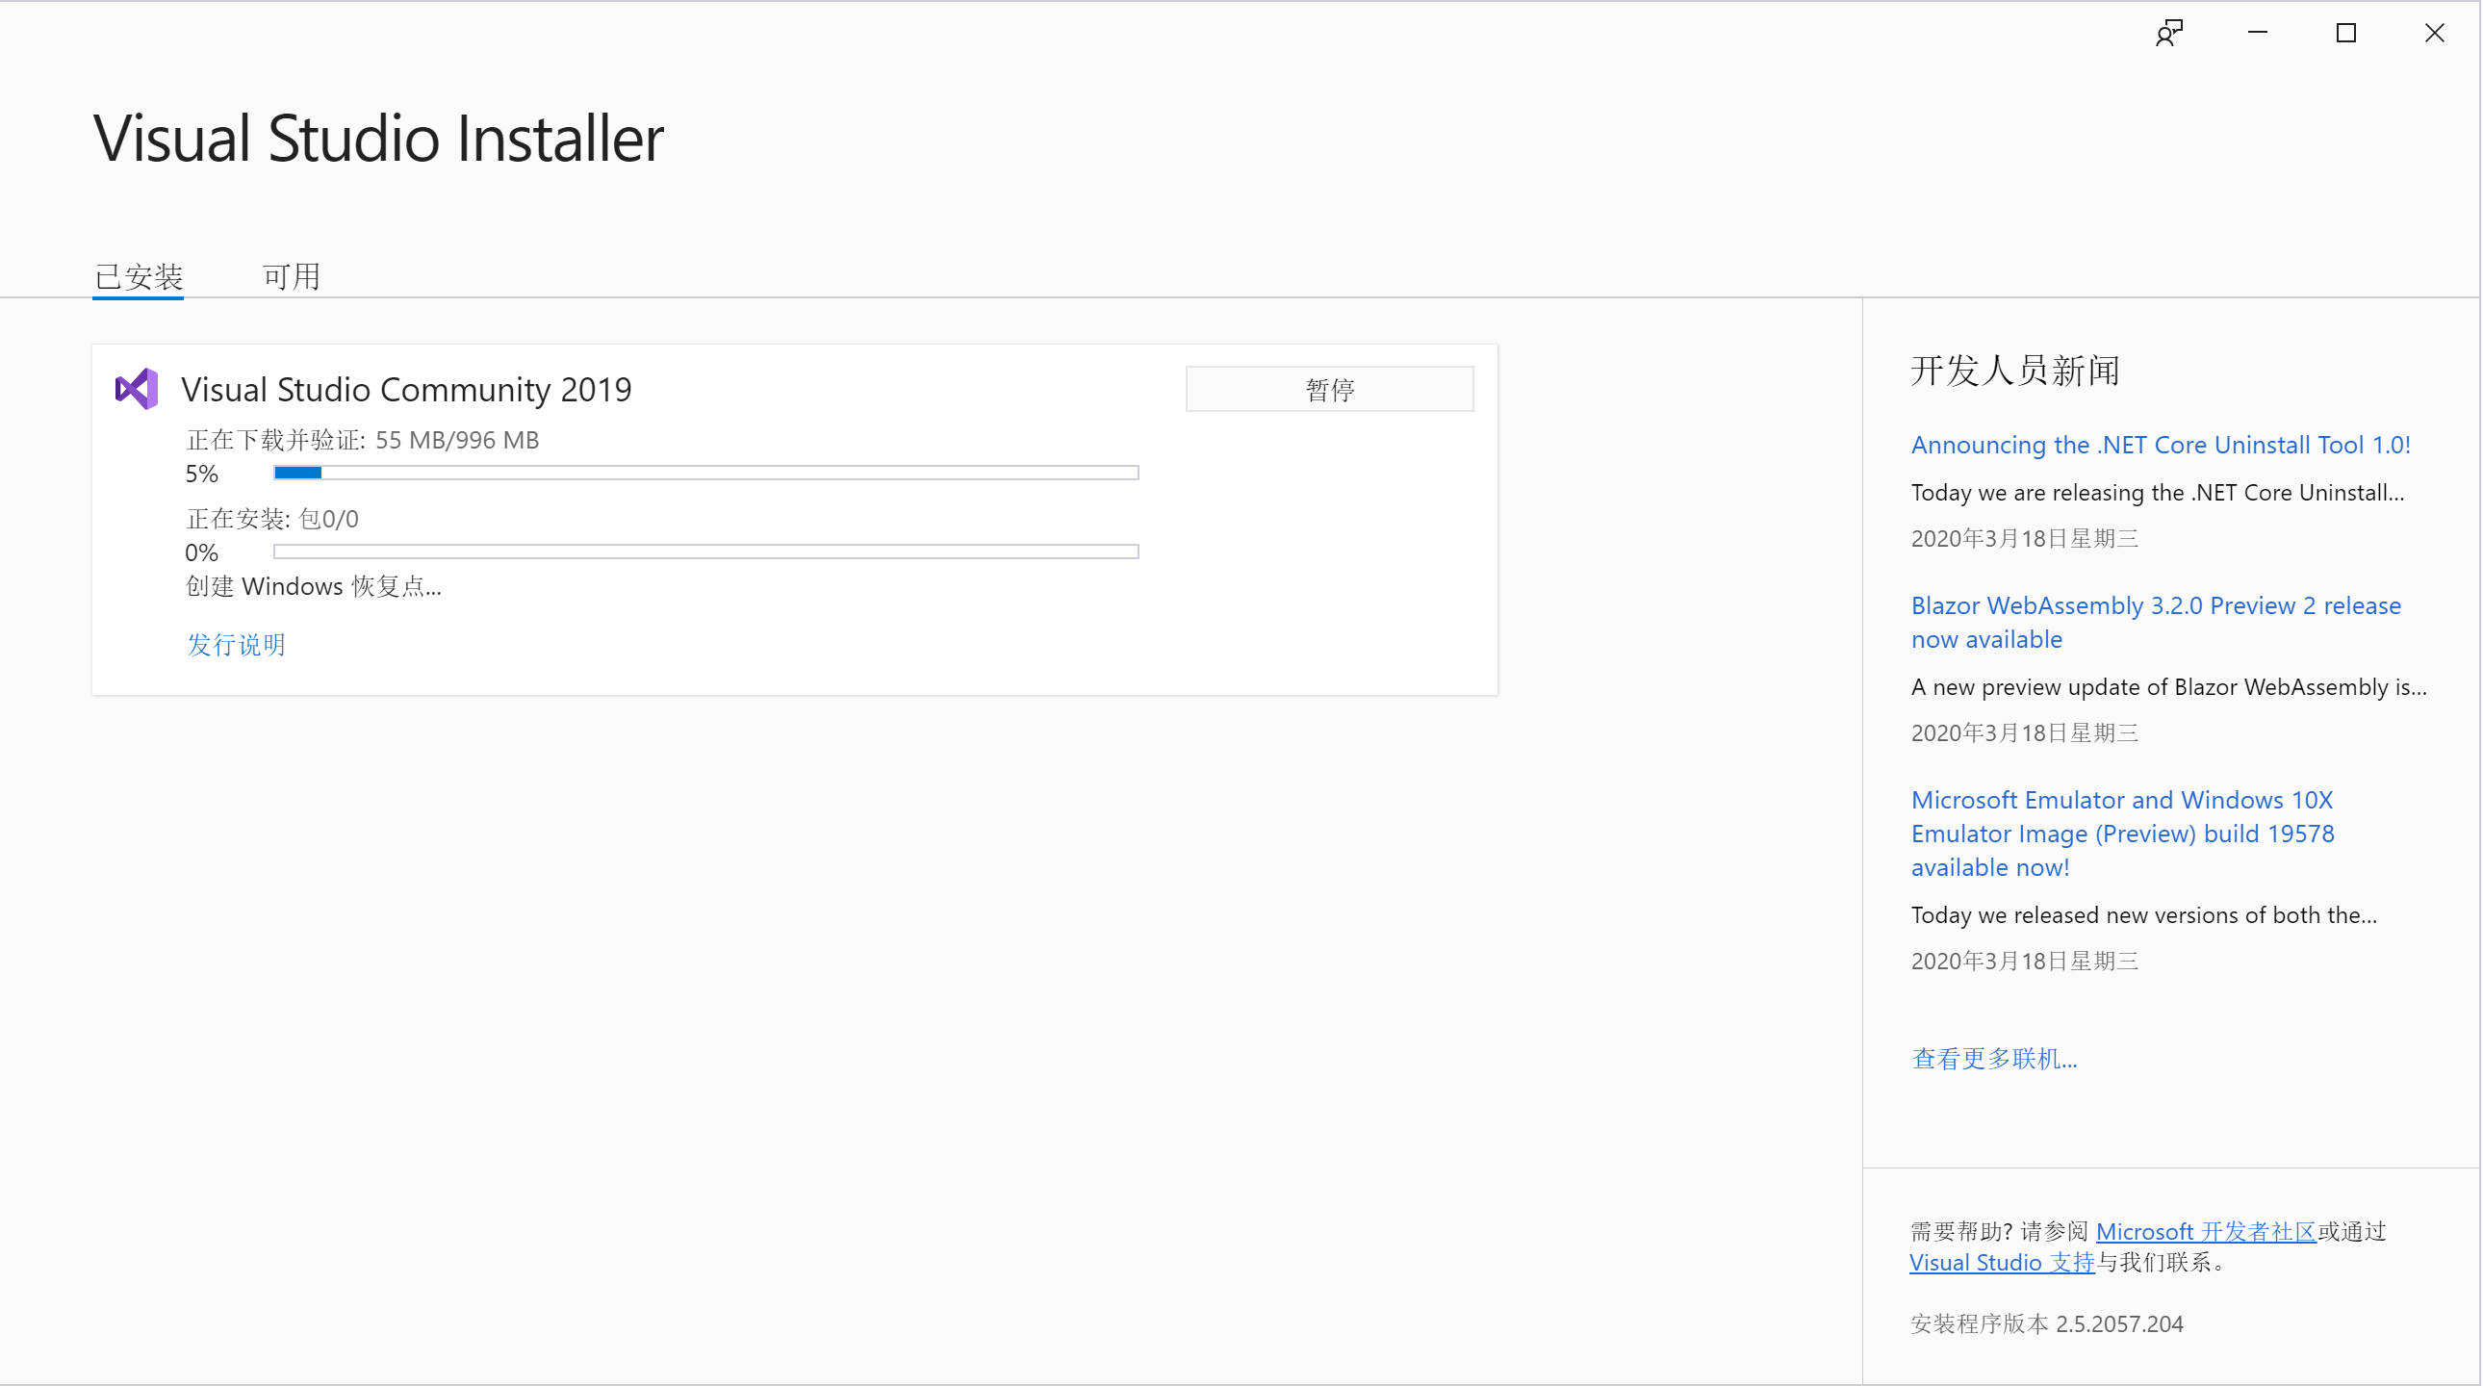Open the feedback icon in title bar
Viewport: 2483px width, 1386px height.
(x=2168, y=33)
